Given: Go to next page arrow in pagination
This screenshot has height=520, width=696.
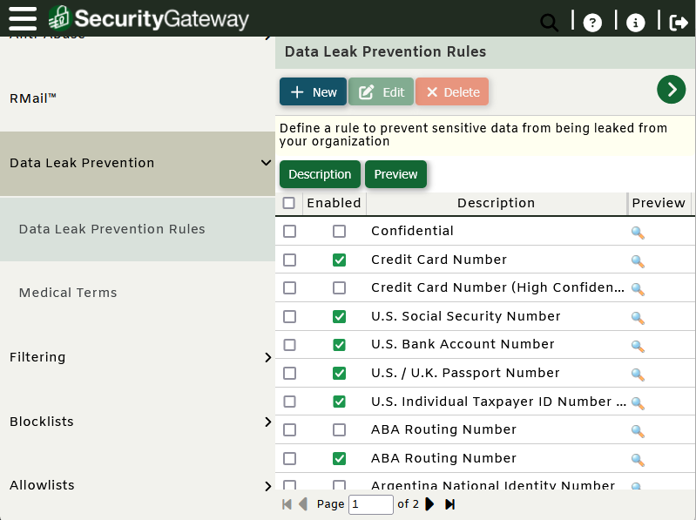Looking at the screenshot, I should click(429, 504).
